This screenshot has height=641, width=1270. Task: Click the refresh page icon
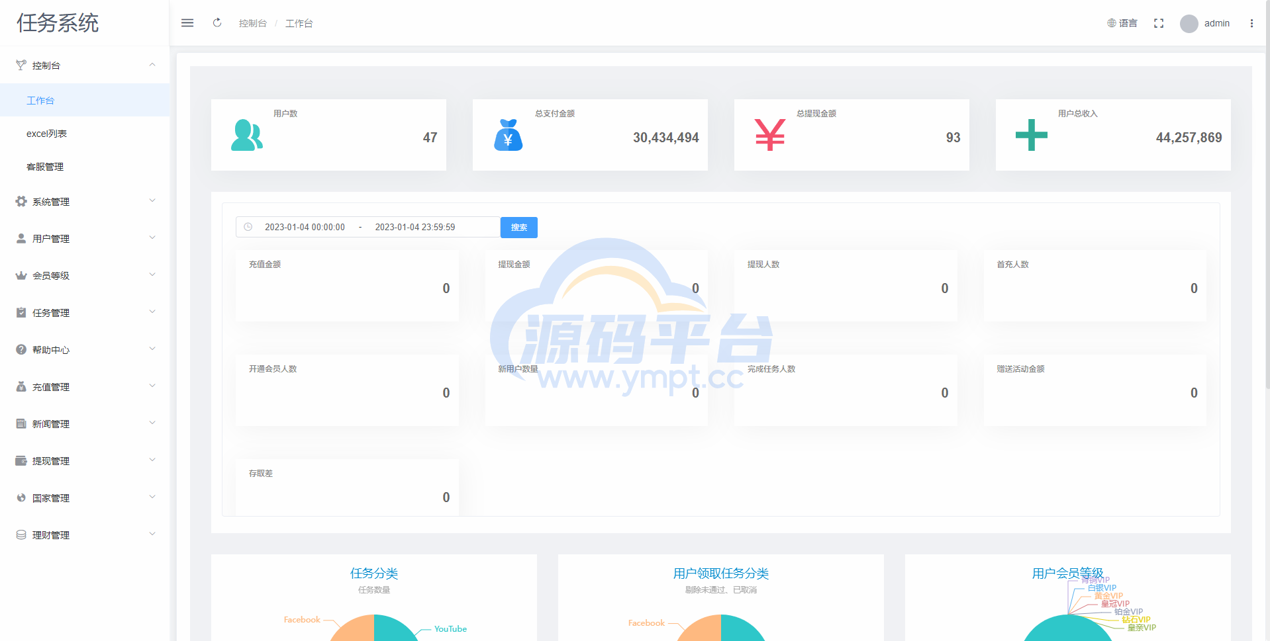pos(217,23)
